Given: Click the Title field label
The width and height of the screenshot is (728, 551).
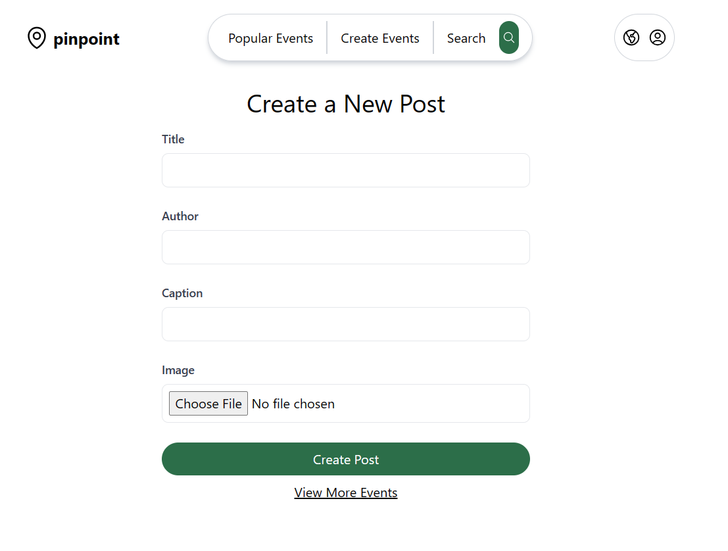Looking at the screenshot, I should (x=173, y=139).
